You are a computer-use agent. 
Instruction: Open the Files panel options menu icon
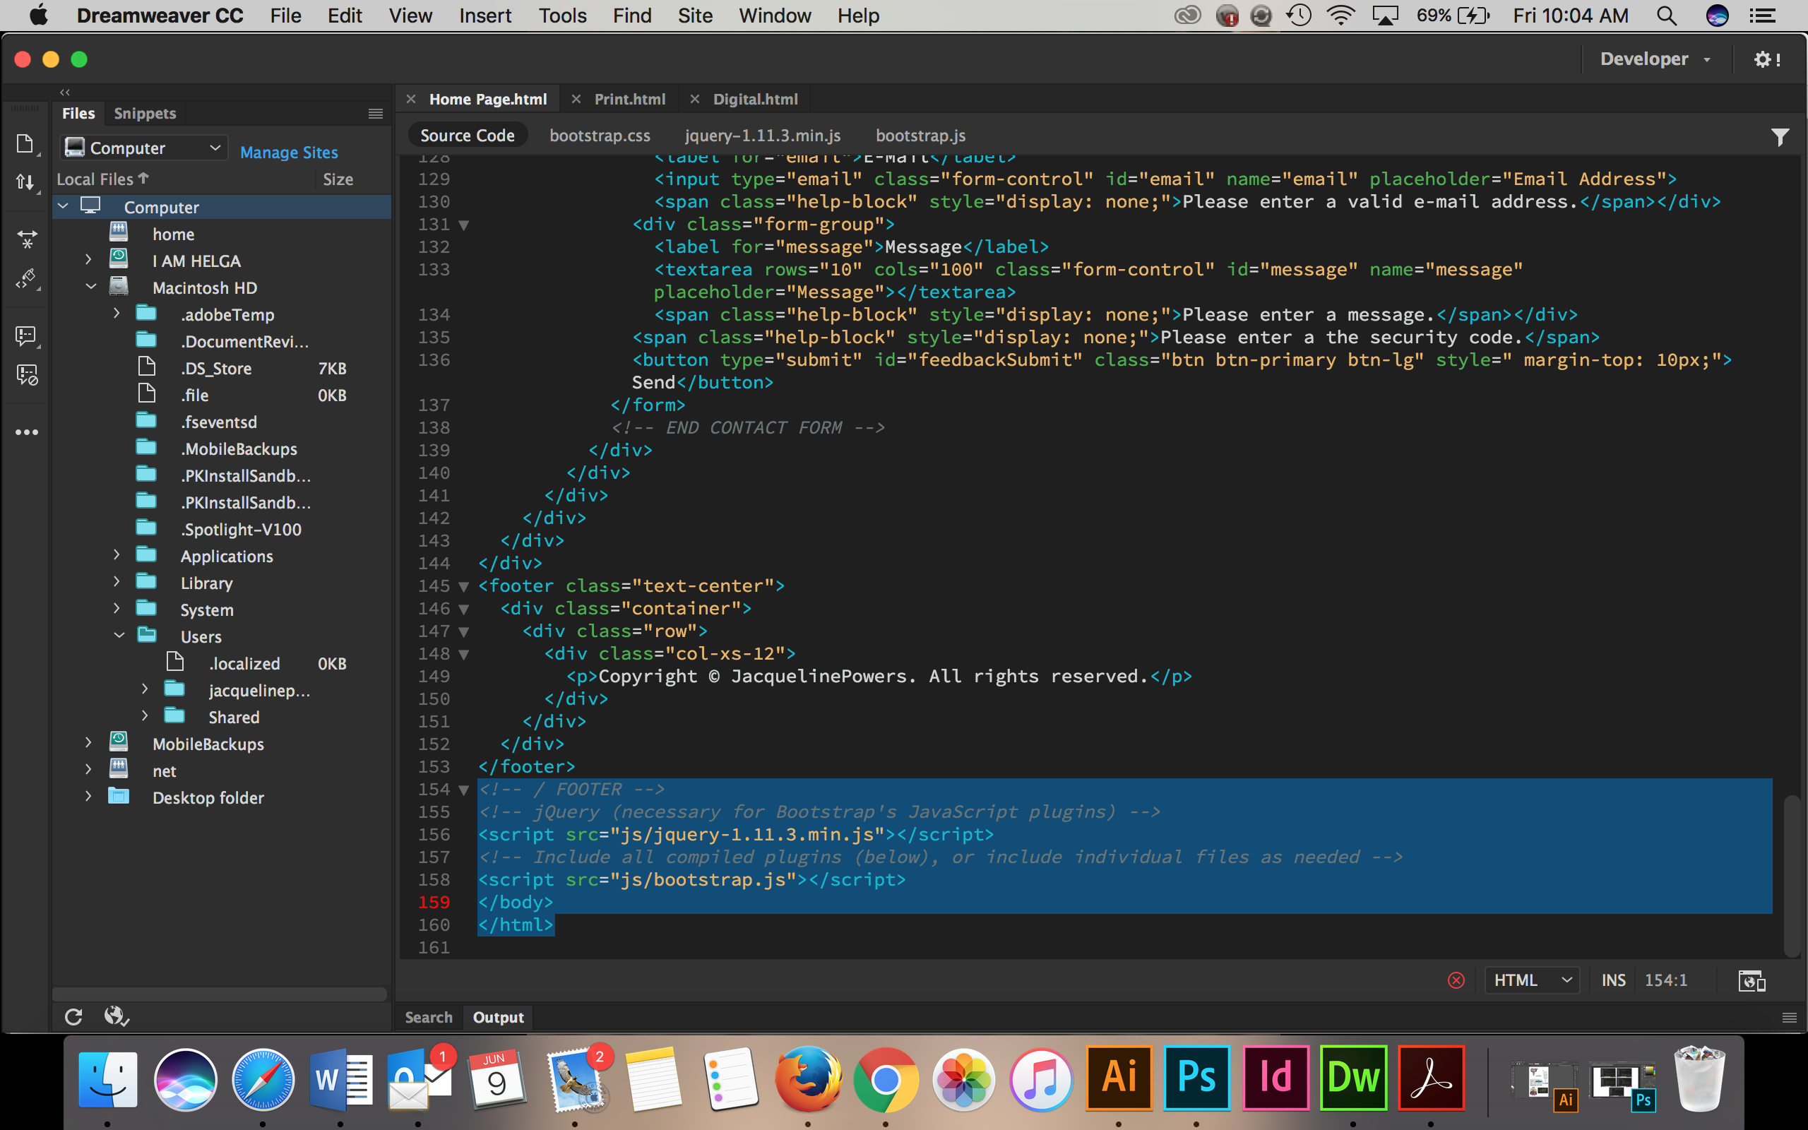pos(376,114)
